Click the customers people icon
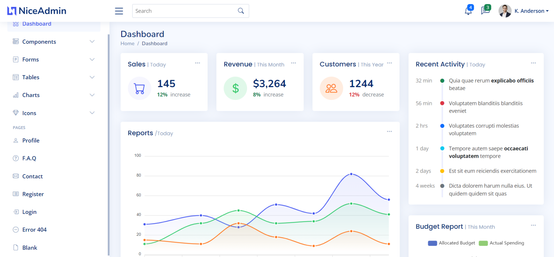Viewport: 554px width, 257px height. click(331, 88)
